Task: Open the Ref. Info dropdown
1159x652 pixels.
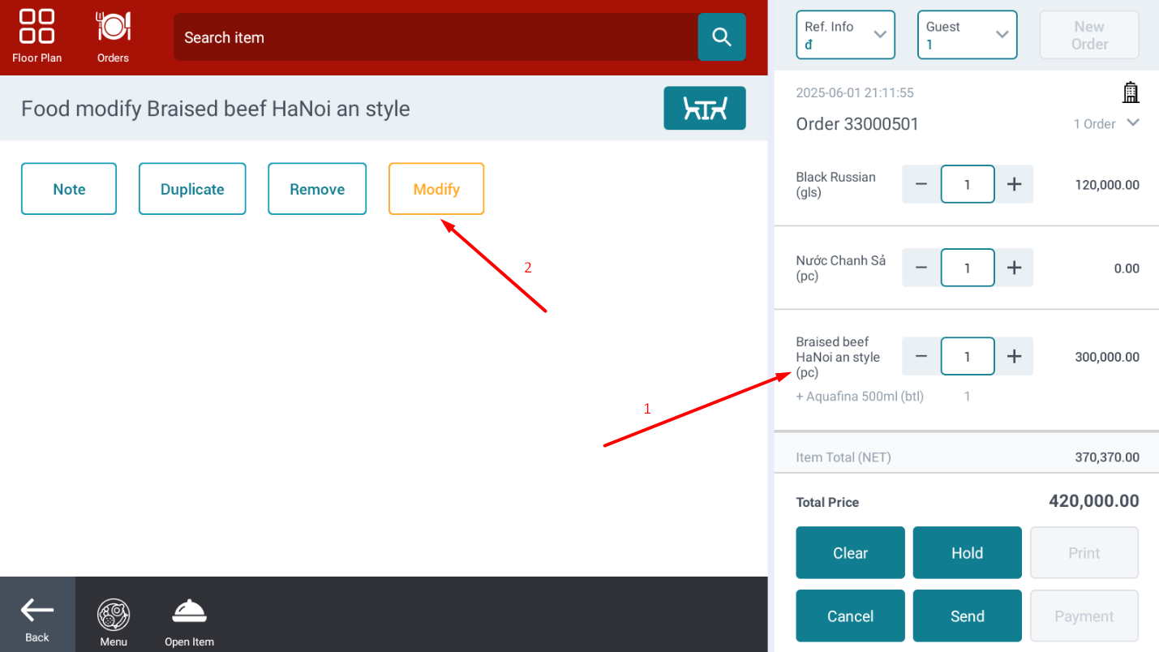Action: pyautogui.click(x=845, y=35)
